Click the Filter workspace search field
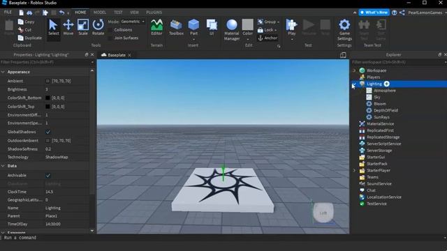 pos(397,62)
